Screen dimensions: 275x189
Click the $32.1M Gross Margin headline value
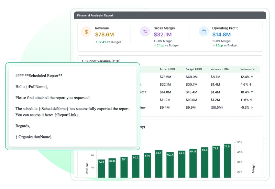pyautogui.click(x=163, y=35)
